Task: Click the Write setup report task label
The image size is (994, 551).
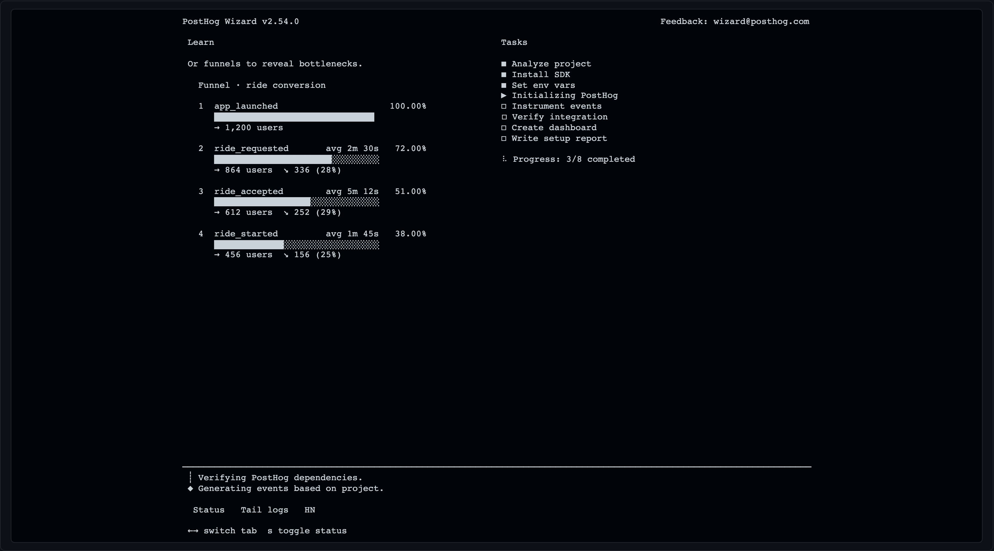Action: click(559, 138)
